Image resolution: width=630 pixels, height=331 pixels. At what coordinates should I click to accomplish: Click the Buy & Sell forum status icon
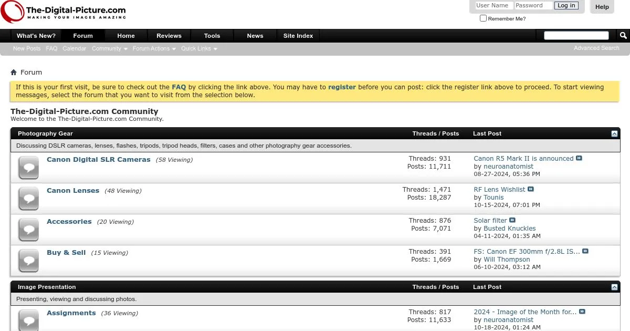pyautogui.click(x=28, y=261)
